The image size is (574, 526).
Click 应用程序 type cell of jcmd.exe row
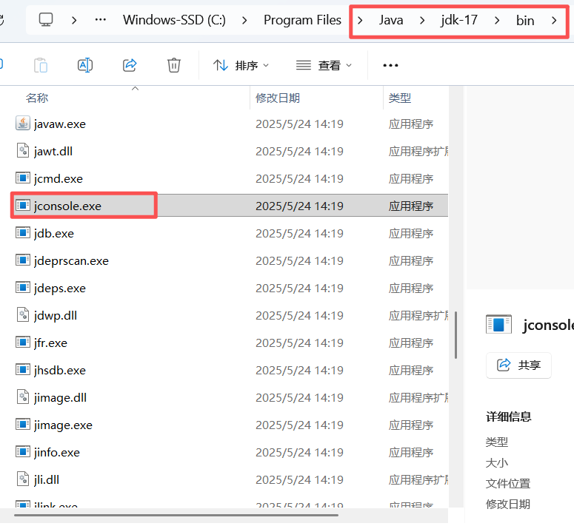[x=411, y=179]
